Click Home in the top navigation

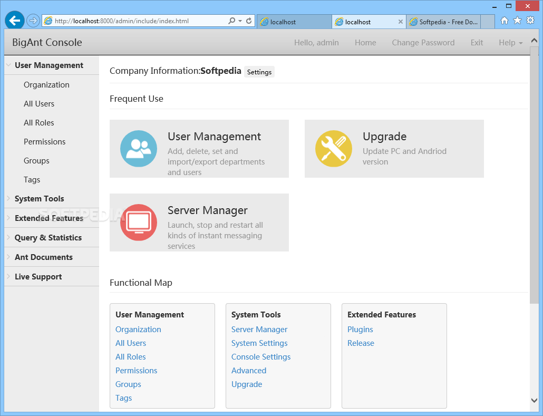tap(365, 43)
